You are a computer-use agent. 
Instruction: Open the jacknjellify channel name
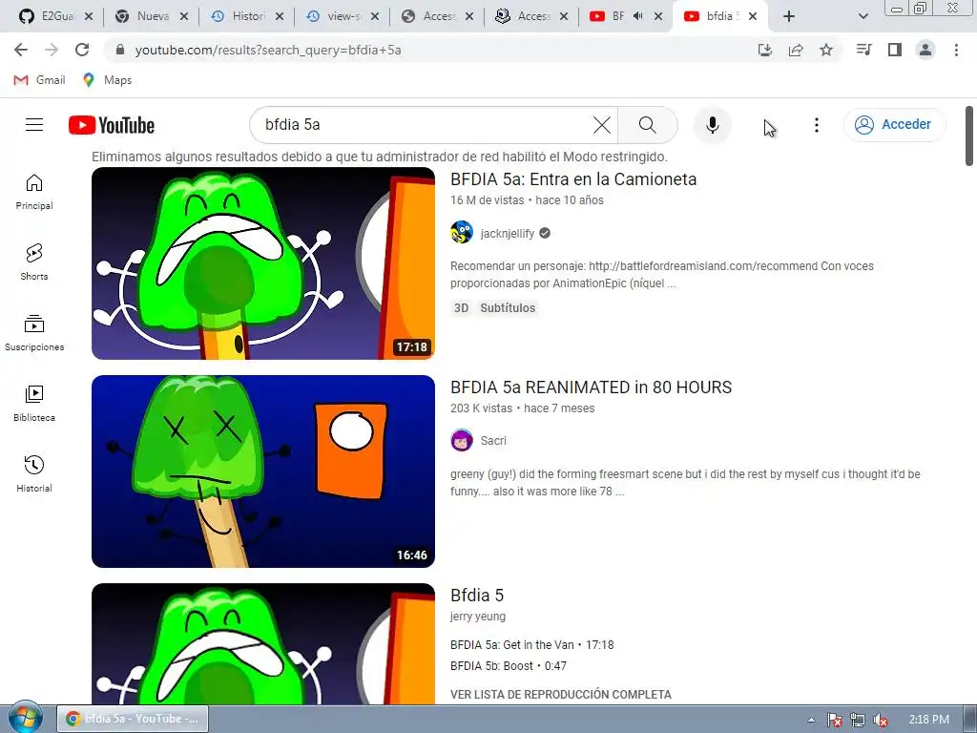(x=508, y=233)
